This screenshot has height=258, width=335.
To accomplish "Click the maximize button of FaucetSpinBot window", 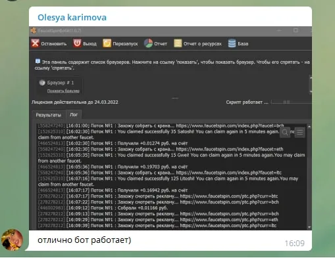I will (296, 30).
